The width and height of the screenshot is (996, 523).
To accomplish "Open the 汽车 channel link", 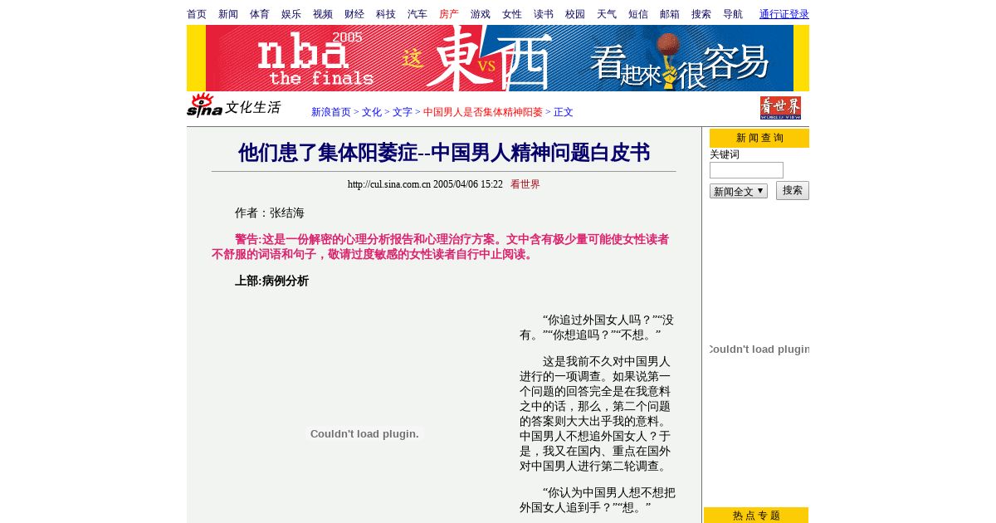I will (417, 14).
